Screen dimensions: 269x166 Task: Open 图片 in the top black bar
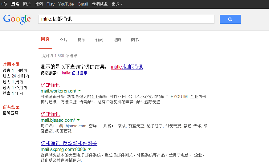[27, 4]
